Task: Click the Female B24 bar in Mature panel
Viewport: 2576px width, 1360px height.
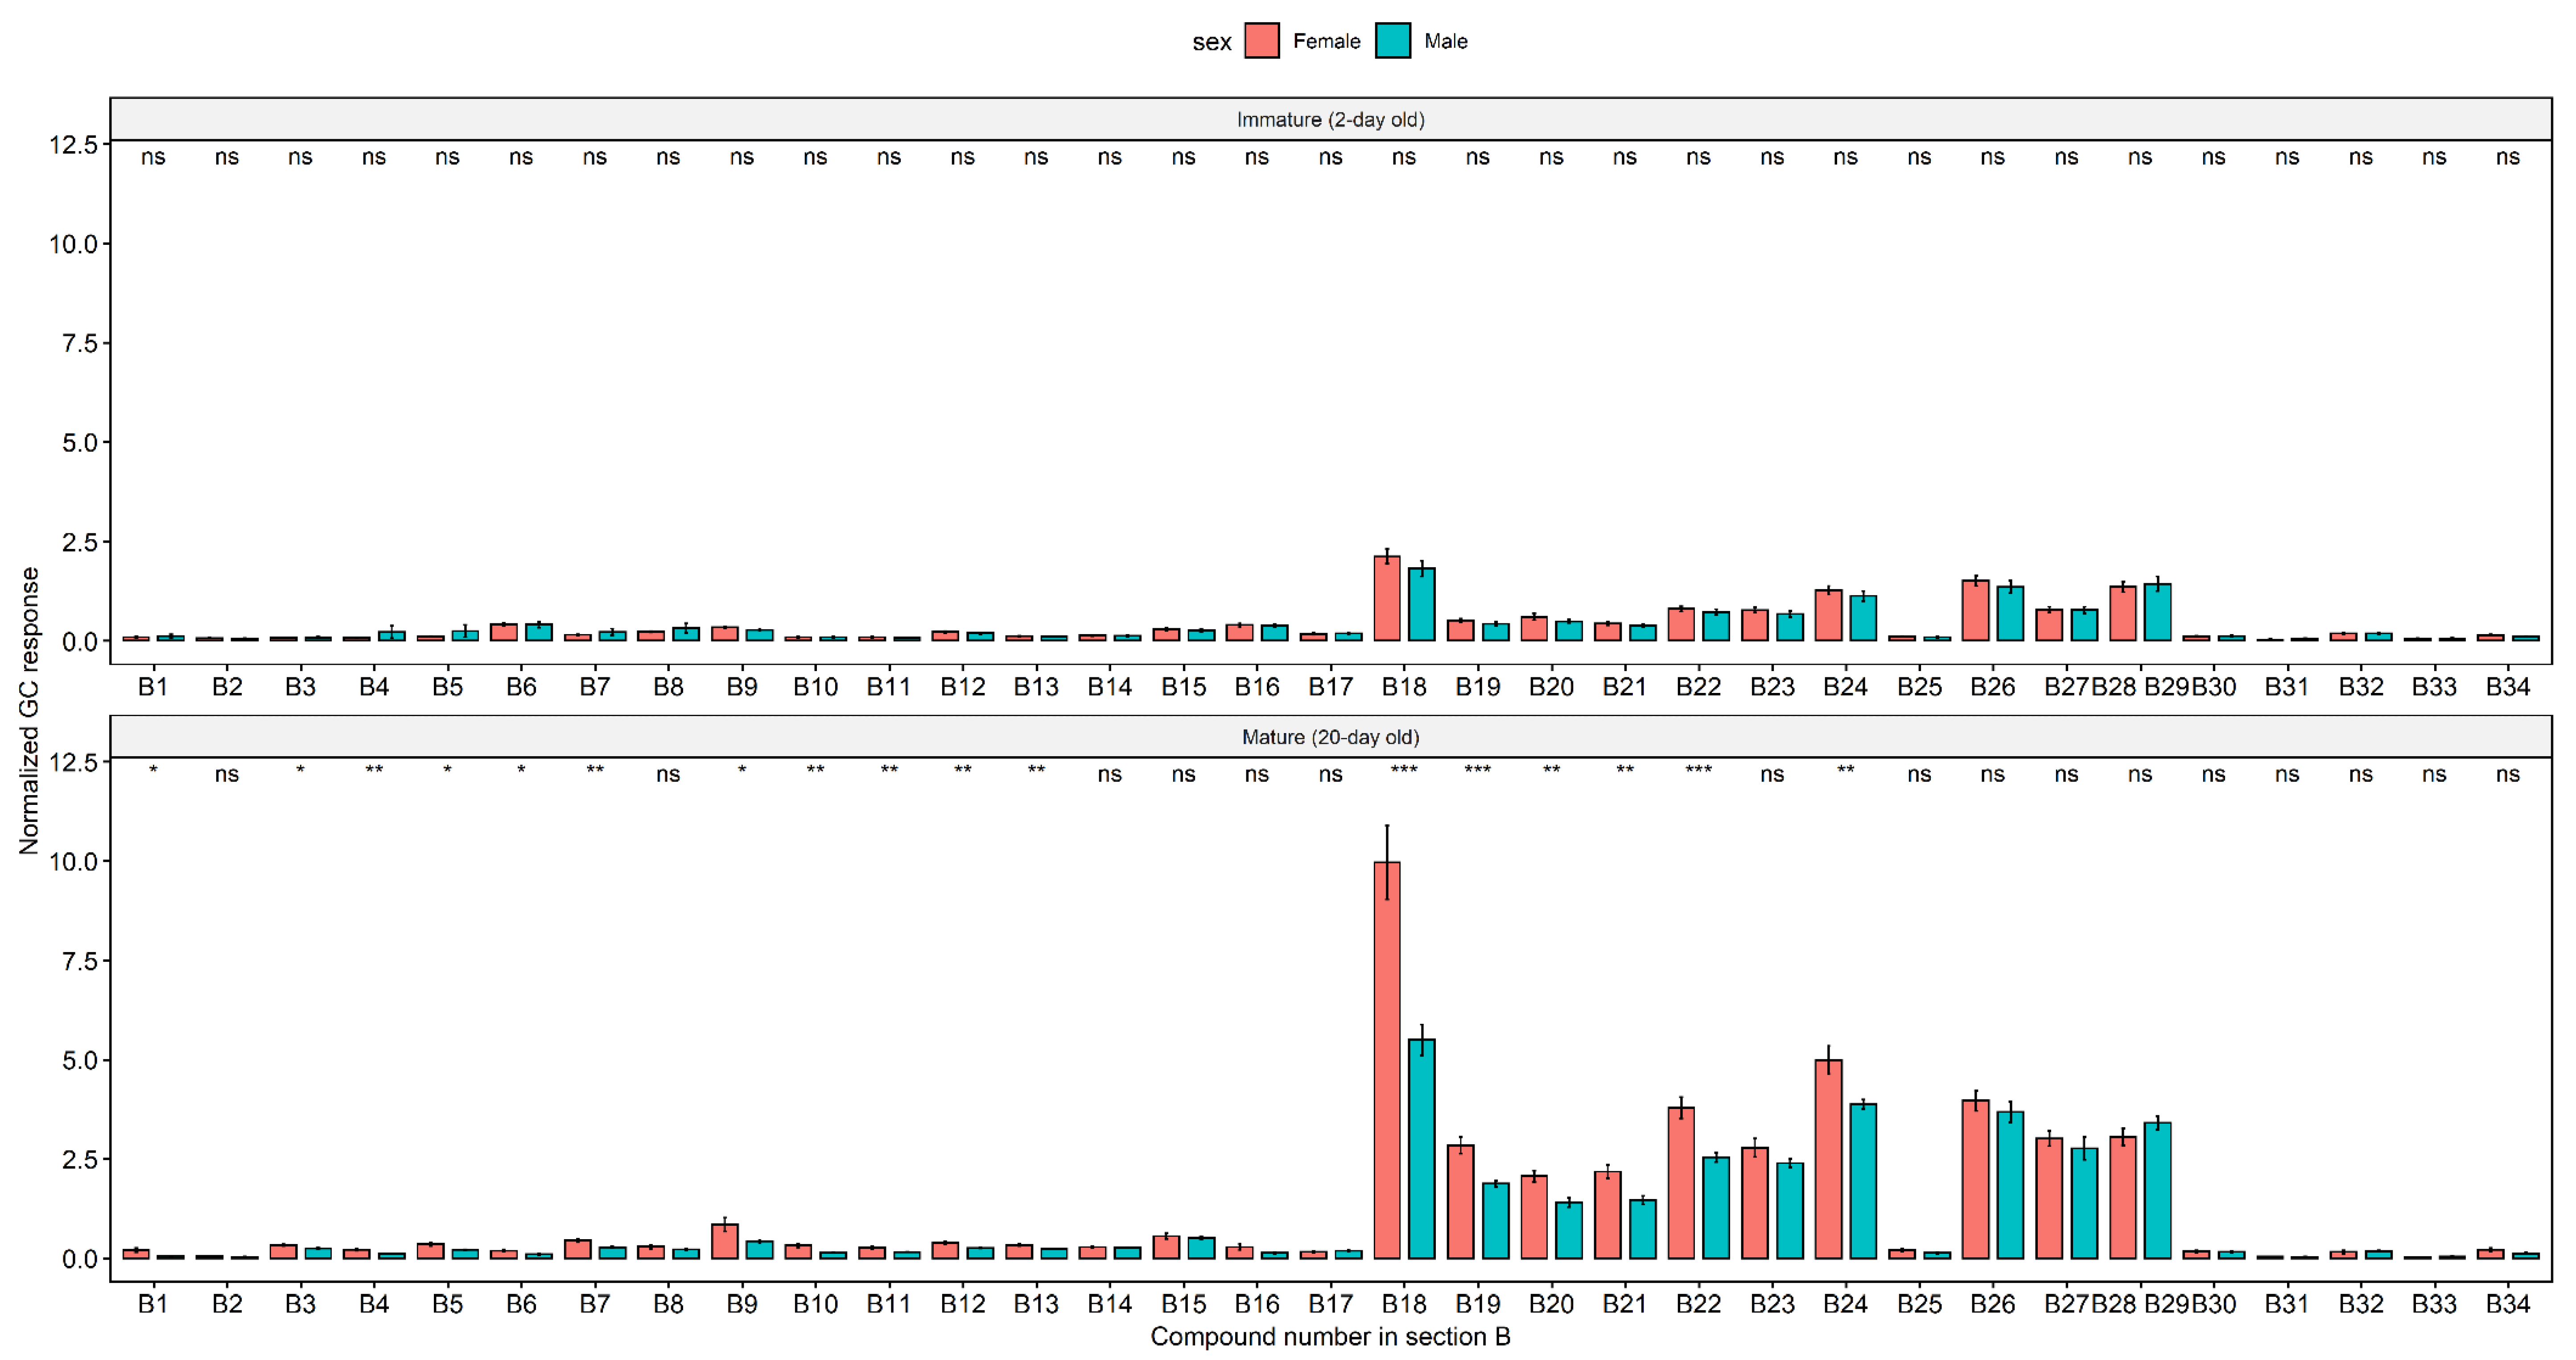Action: 1828,1159
